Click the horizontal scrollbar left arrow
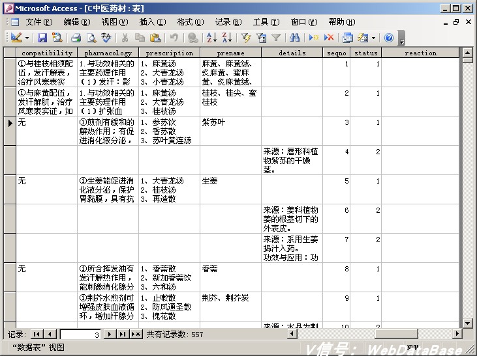Screen dimensions: 477x356 [292, 334]
